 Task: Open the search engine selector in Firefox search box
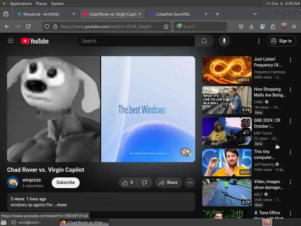[x=179, y=26]
